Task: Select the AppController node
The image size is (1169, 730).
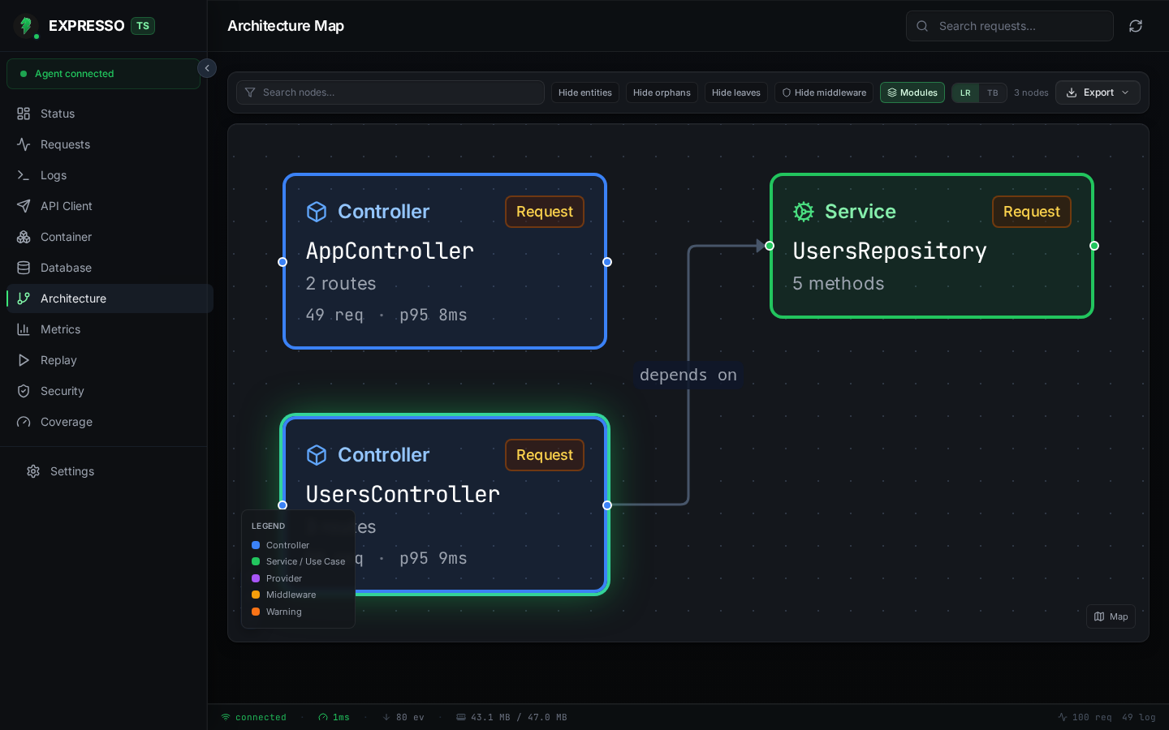Action: tap(445, 261)
